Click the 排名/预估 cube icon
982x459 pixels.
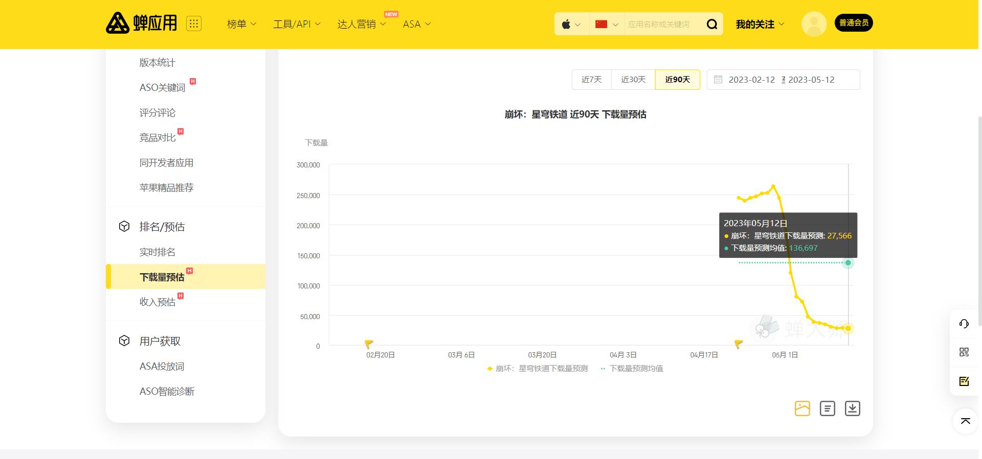(x=124, y=226)
